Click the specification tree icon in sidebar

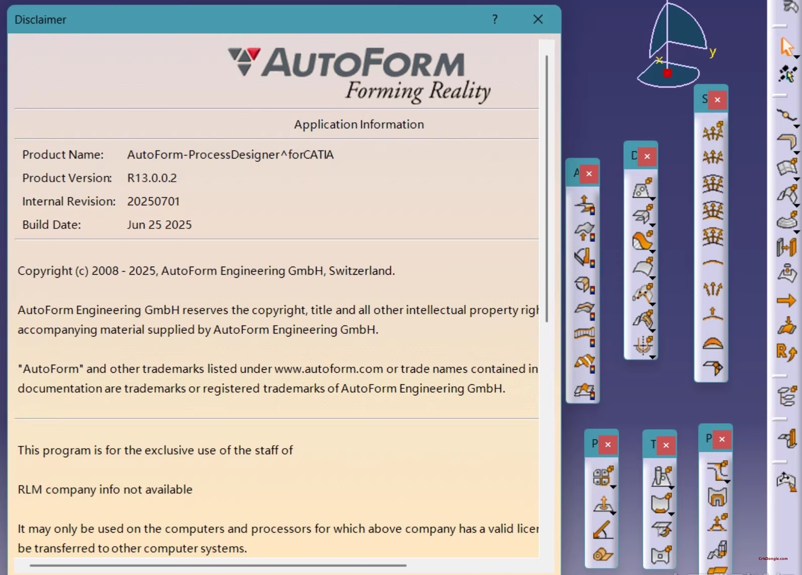click(x=787, y=396)
